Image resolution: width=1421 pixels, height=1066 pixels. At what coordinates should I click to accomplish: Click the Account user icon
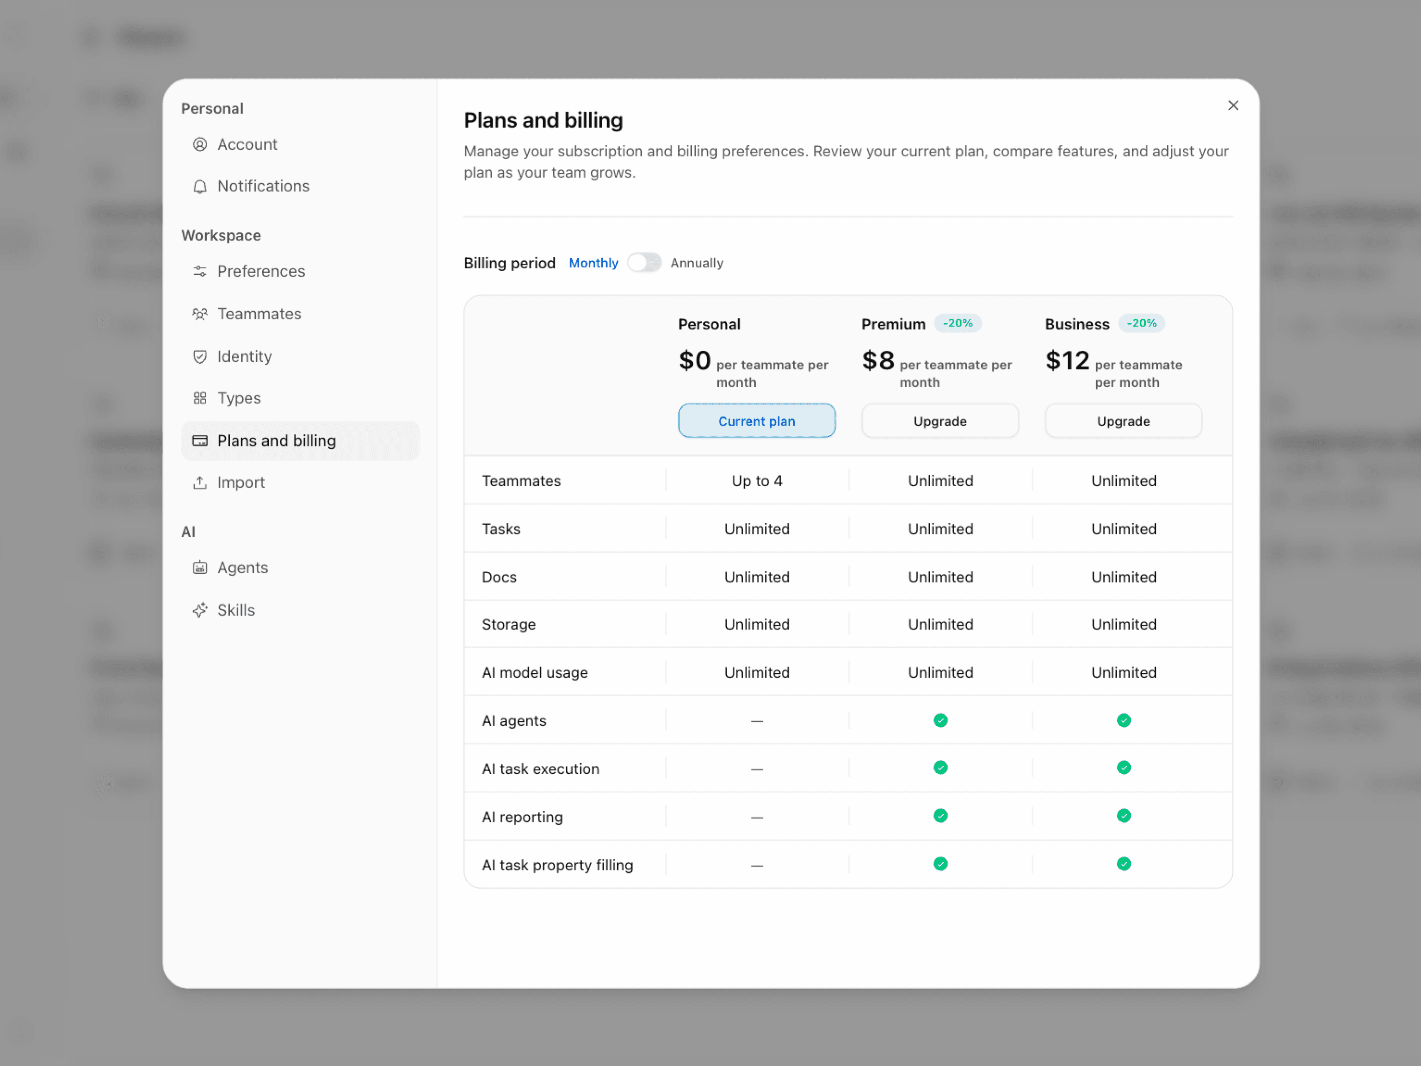point(200,144)
